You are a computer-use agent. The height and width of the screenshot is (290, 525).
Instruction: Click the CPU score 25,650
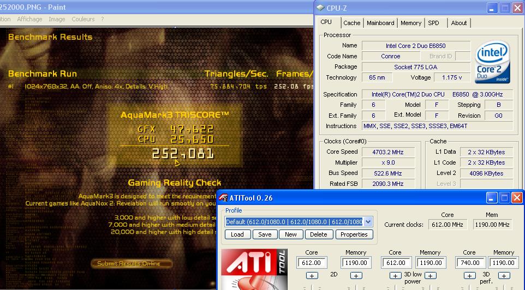point(192,139)
